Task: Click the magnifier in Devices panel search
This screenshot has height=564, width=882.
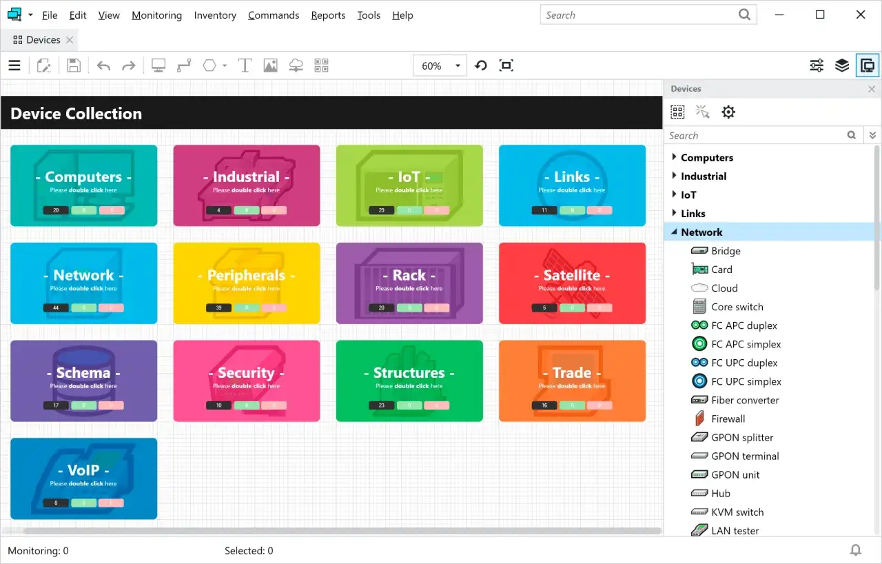Action: pos(852,135)
